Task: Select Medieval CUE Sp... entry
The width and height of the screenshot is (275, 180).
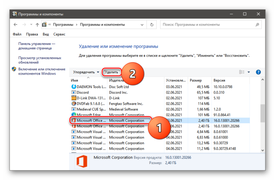Action: [91, 109]
